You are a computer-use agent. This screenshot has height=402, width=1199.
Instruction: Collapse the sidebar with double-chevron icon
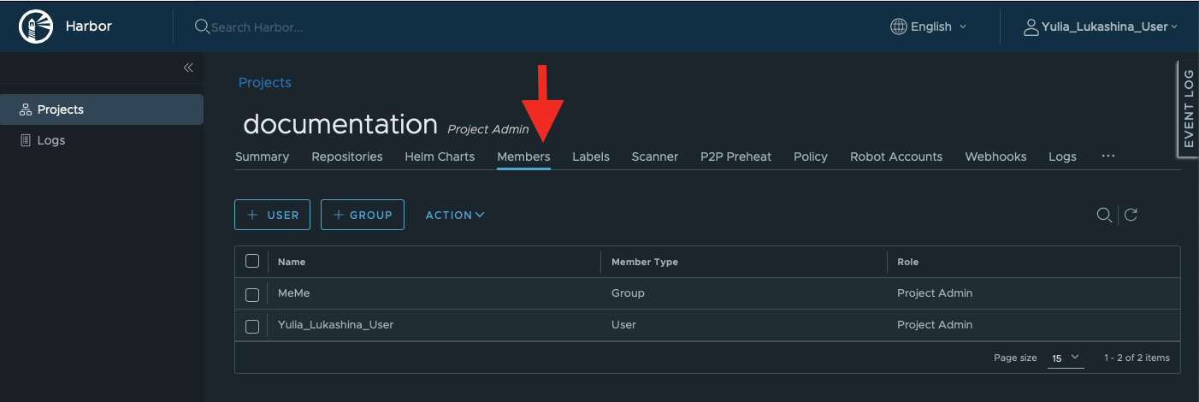pyautogui.click(x=188, y=68)
